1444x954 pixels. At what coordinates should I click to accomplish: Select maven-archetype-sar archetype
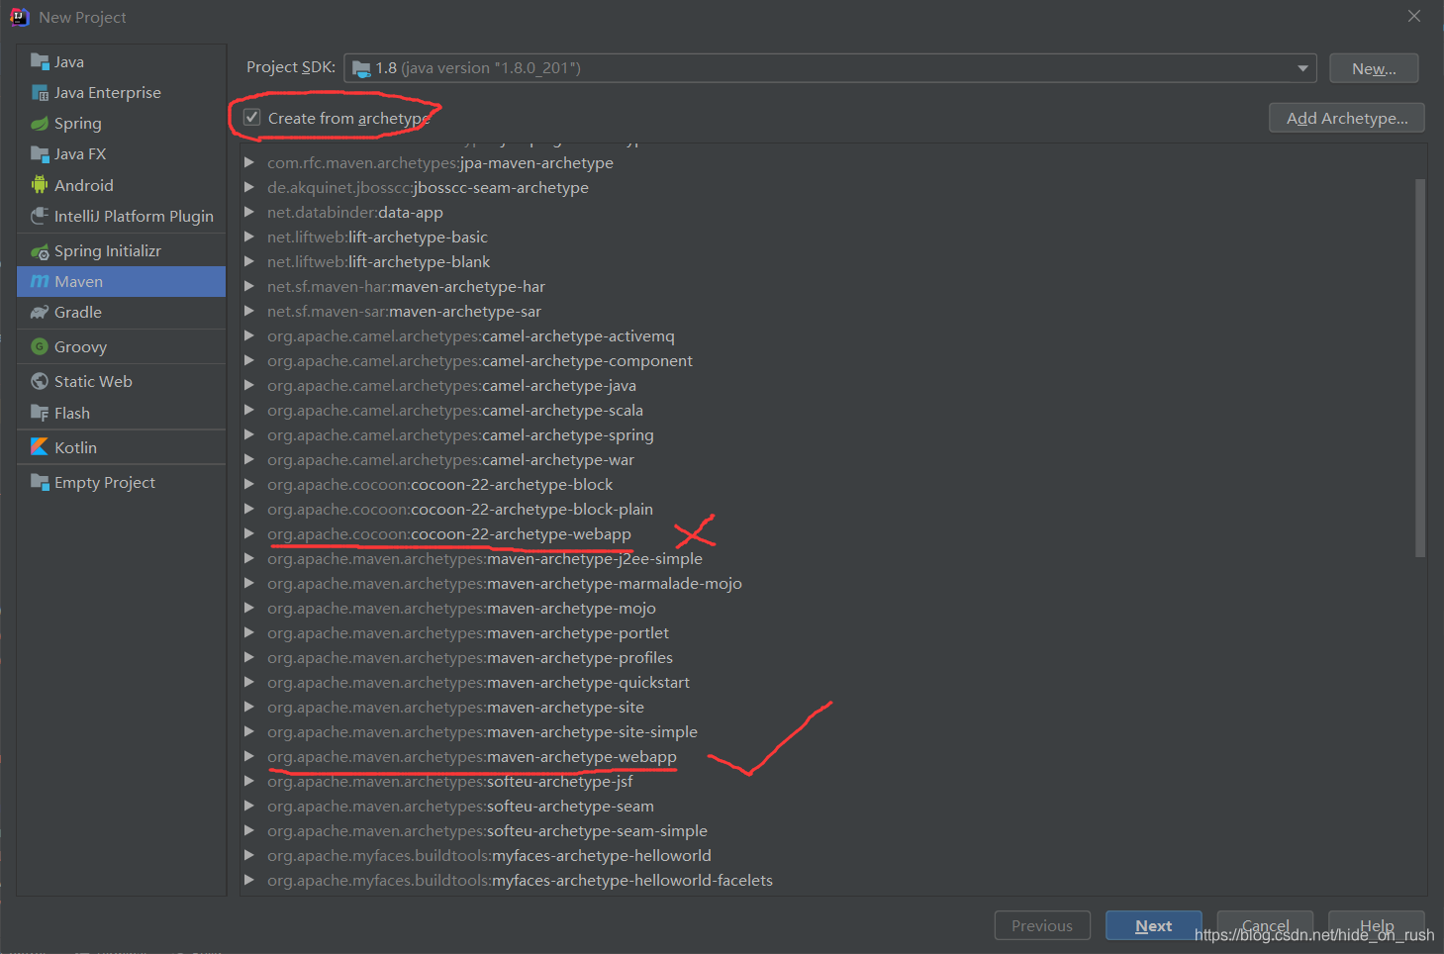(404, 311)
